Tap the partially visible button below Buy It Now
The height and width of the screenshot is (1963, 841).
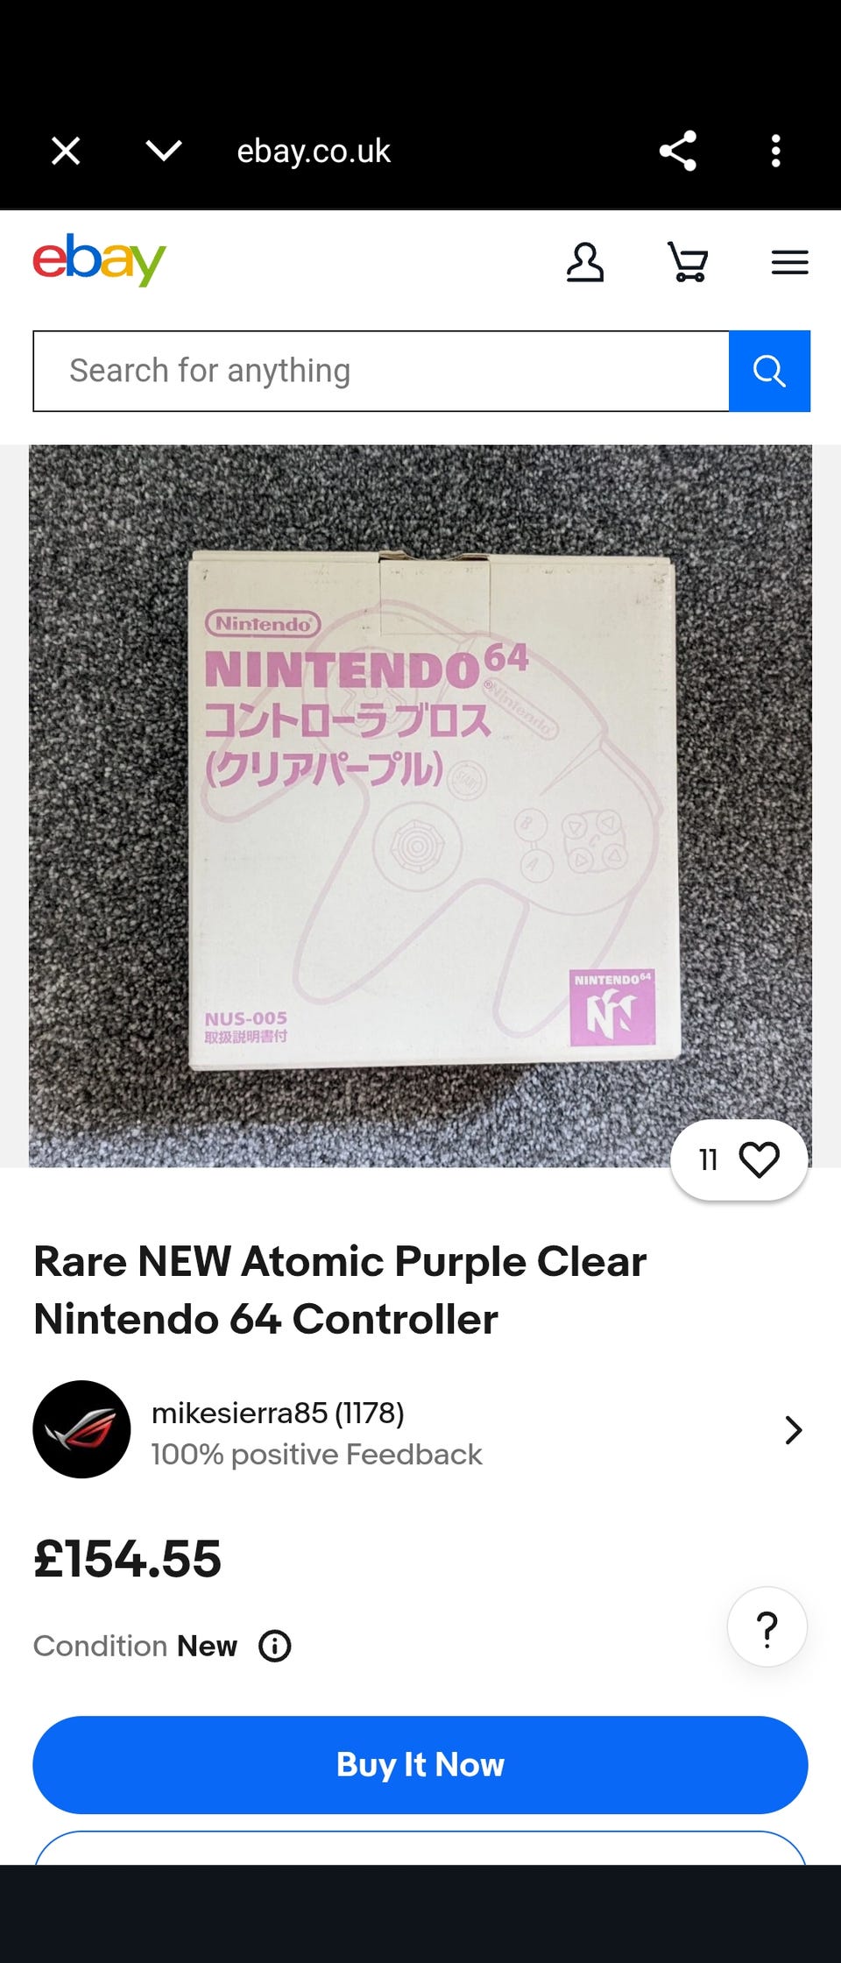point(420,1847)
